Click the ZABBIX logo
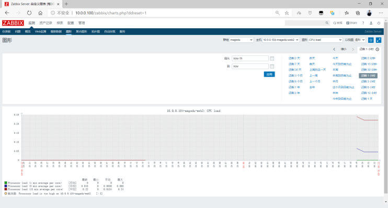The height and width of the screenshot is (208, 388). [x=13, y=23]
